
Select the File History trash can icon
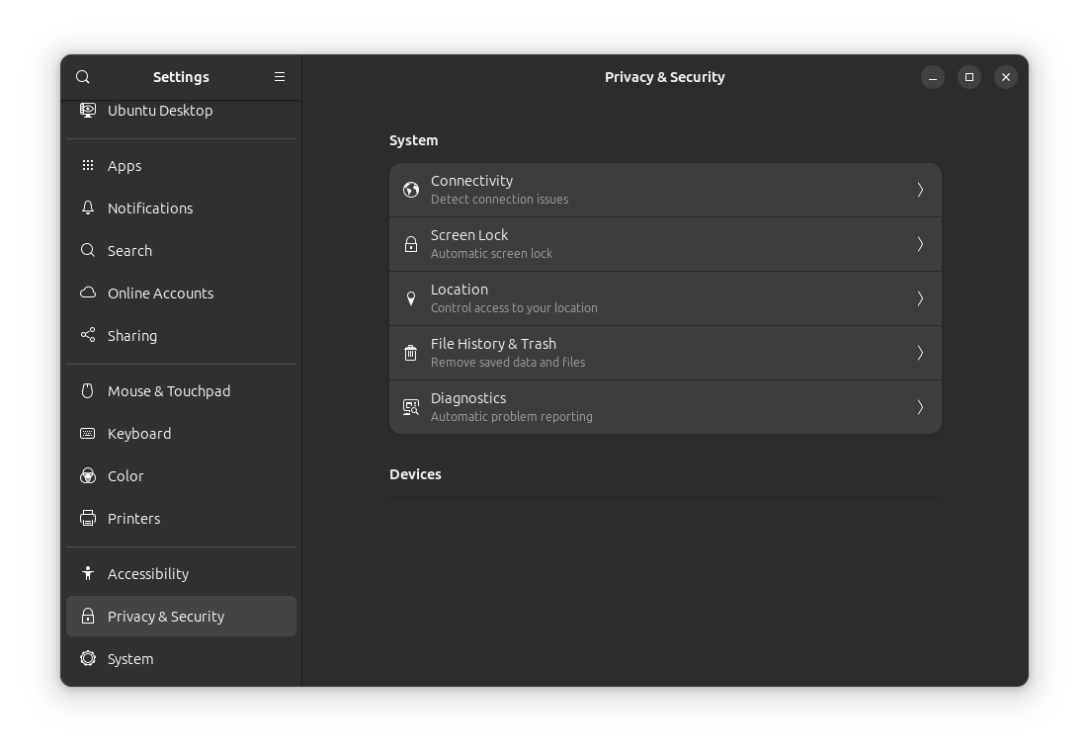click(x=410, y=352)
